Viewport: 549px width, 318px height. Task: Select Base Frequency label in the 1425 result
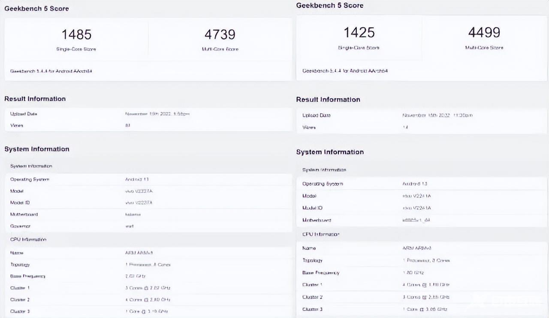(321, 273)
